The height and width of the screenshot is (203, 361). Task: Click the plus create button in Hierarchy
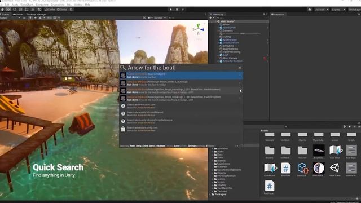click(211, 17)
